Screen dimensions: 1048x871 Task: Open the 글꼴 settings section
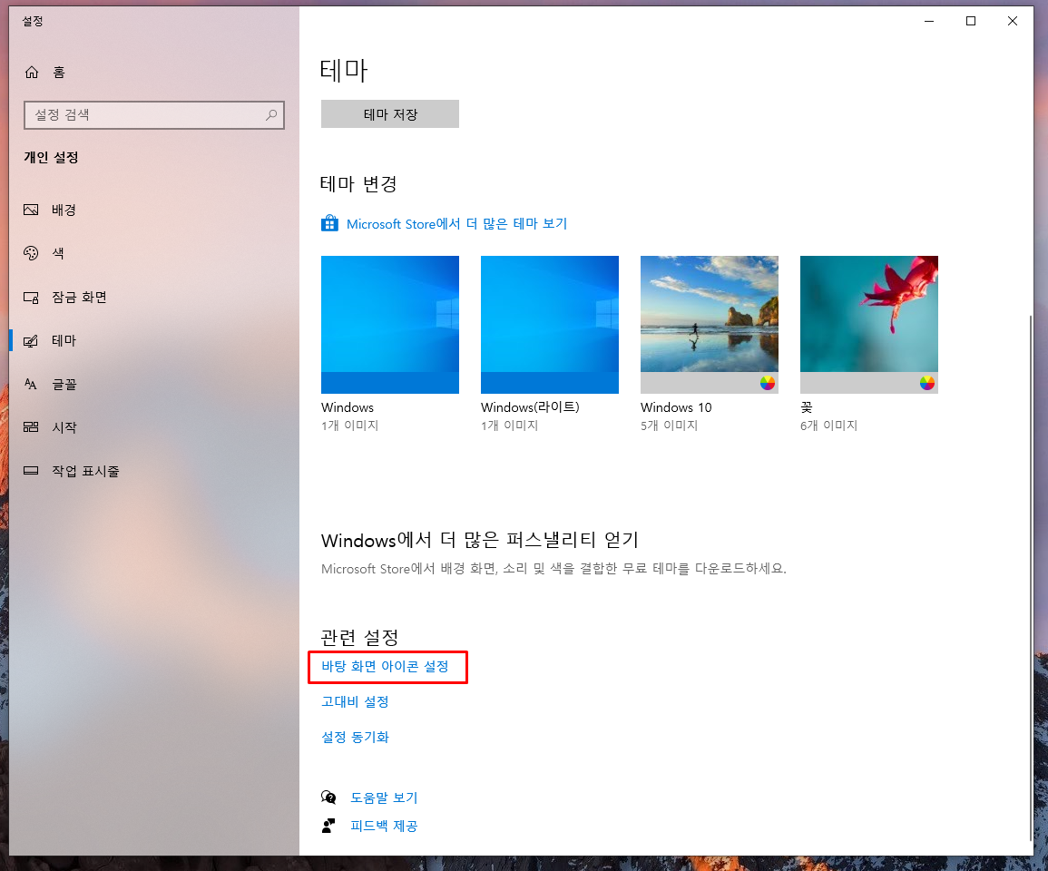click(154, 384)
